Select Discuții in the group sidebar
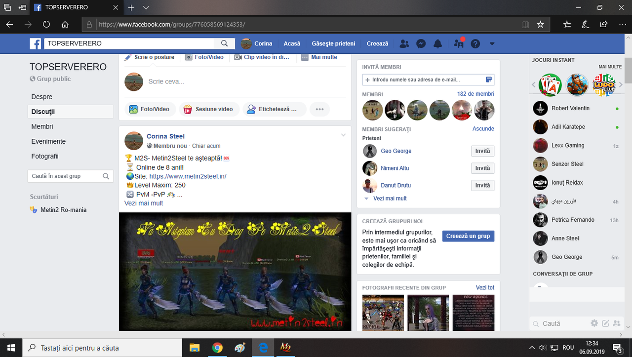 (x=71, y=112)
